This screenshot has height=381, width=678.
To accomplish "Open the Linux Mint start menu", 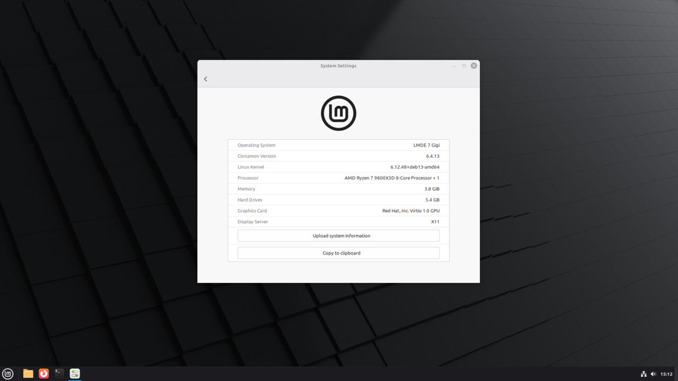I will (8, 374).
